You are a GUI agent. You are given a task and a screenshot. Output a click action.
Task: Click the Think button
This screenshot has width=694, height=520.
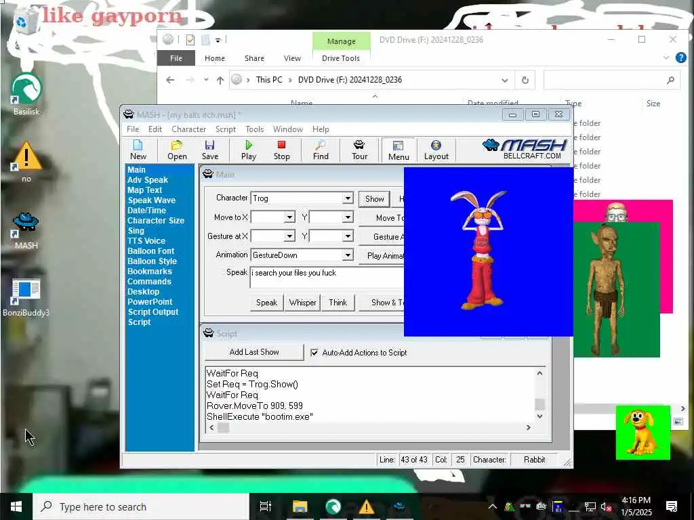(338, 303)
